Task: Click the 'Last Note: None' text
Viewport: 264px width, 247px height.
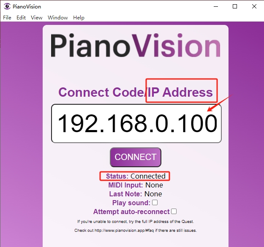Action: coord(136,194)
